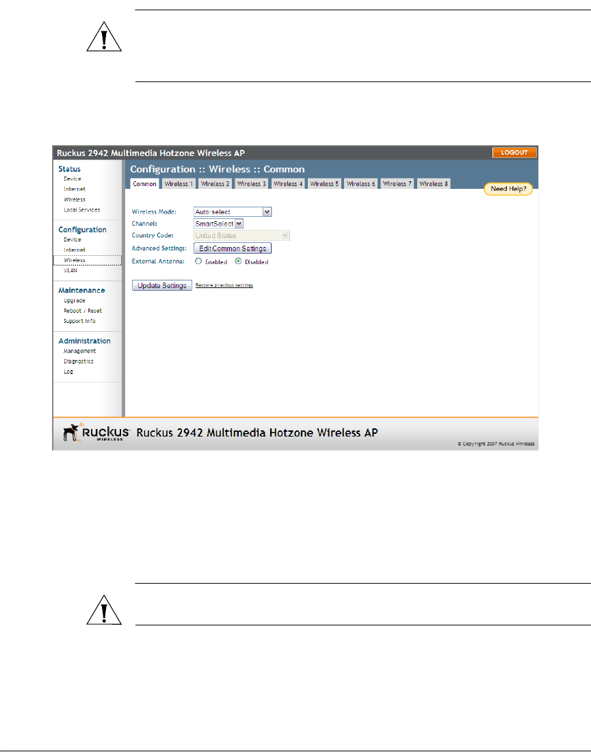
Task: Open the Wireless 5 tab
Action: (x=324, y=183)
